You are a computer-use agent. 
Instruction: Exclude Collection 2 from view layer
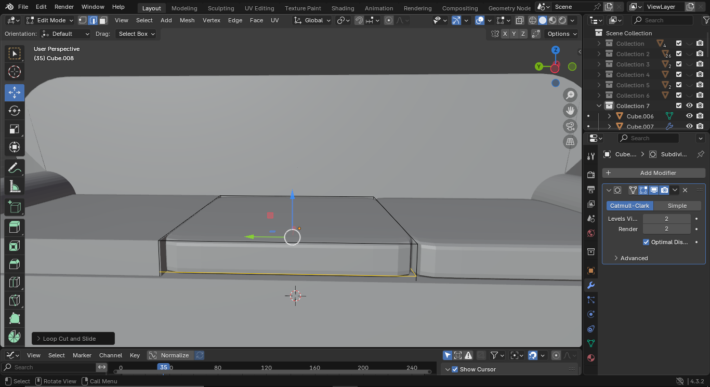pos(679,54)
